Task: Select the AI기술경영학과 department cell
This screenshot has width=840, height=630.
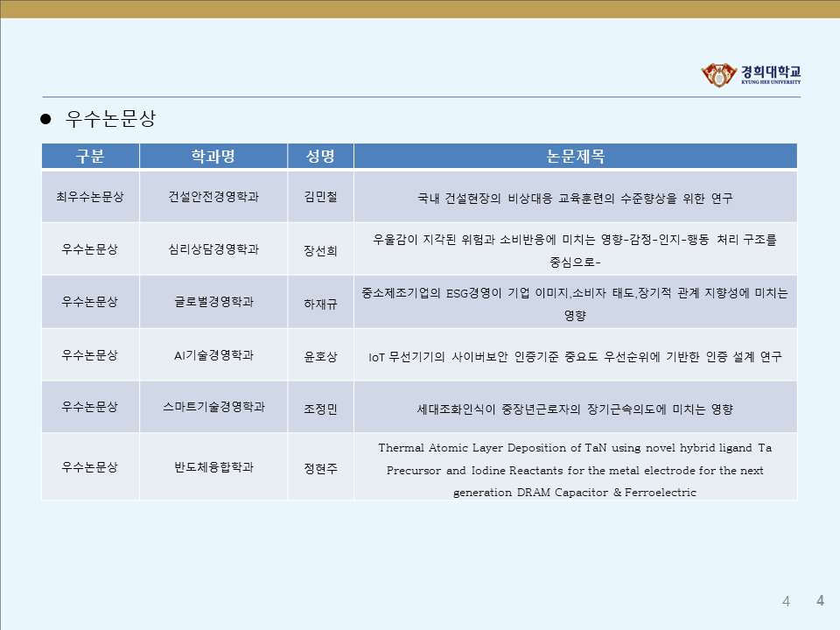Action: point(213,354)
